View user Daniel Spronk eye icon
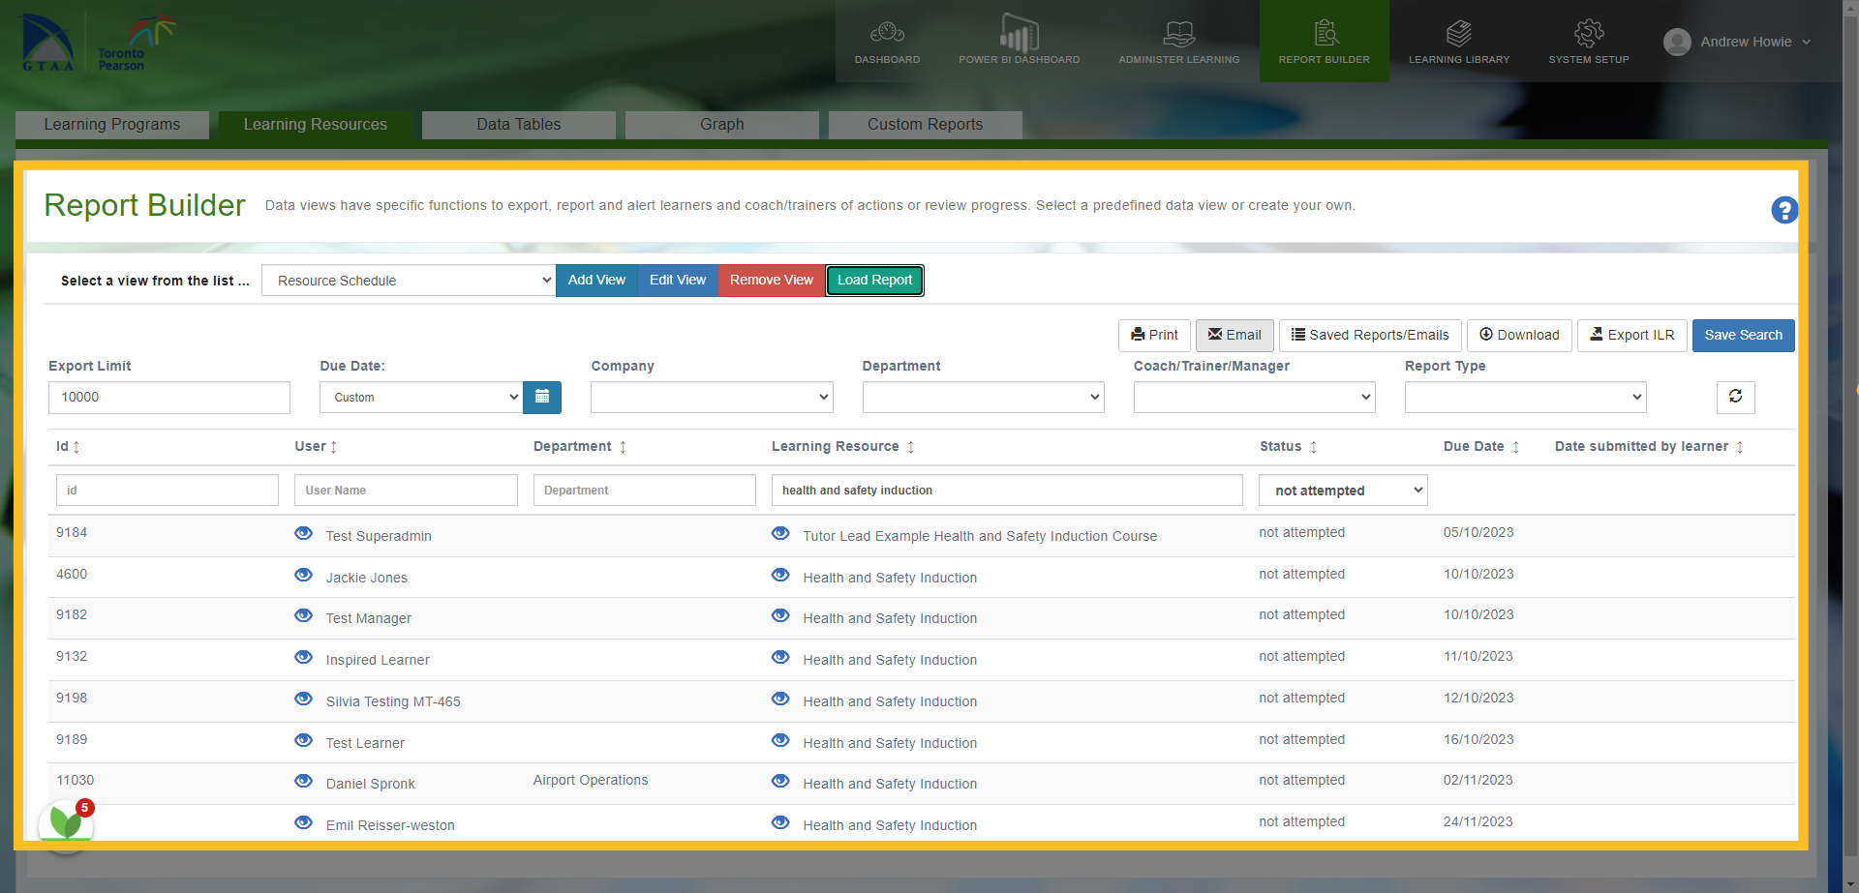Image resolution: width=1859 pixels, height=893 pixels. pos(303,781)
